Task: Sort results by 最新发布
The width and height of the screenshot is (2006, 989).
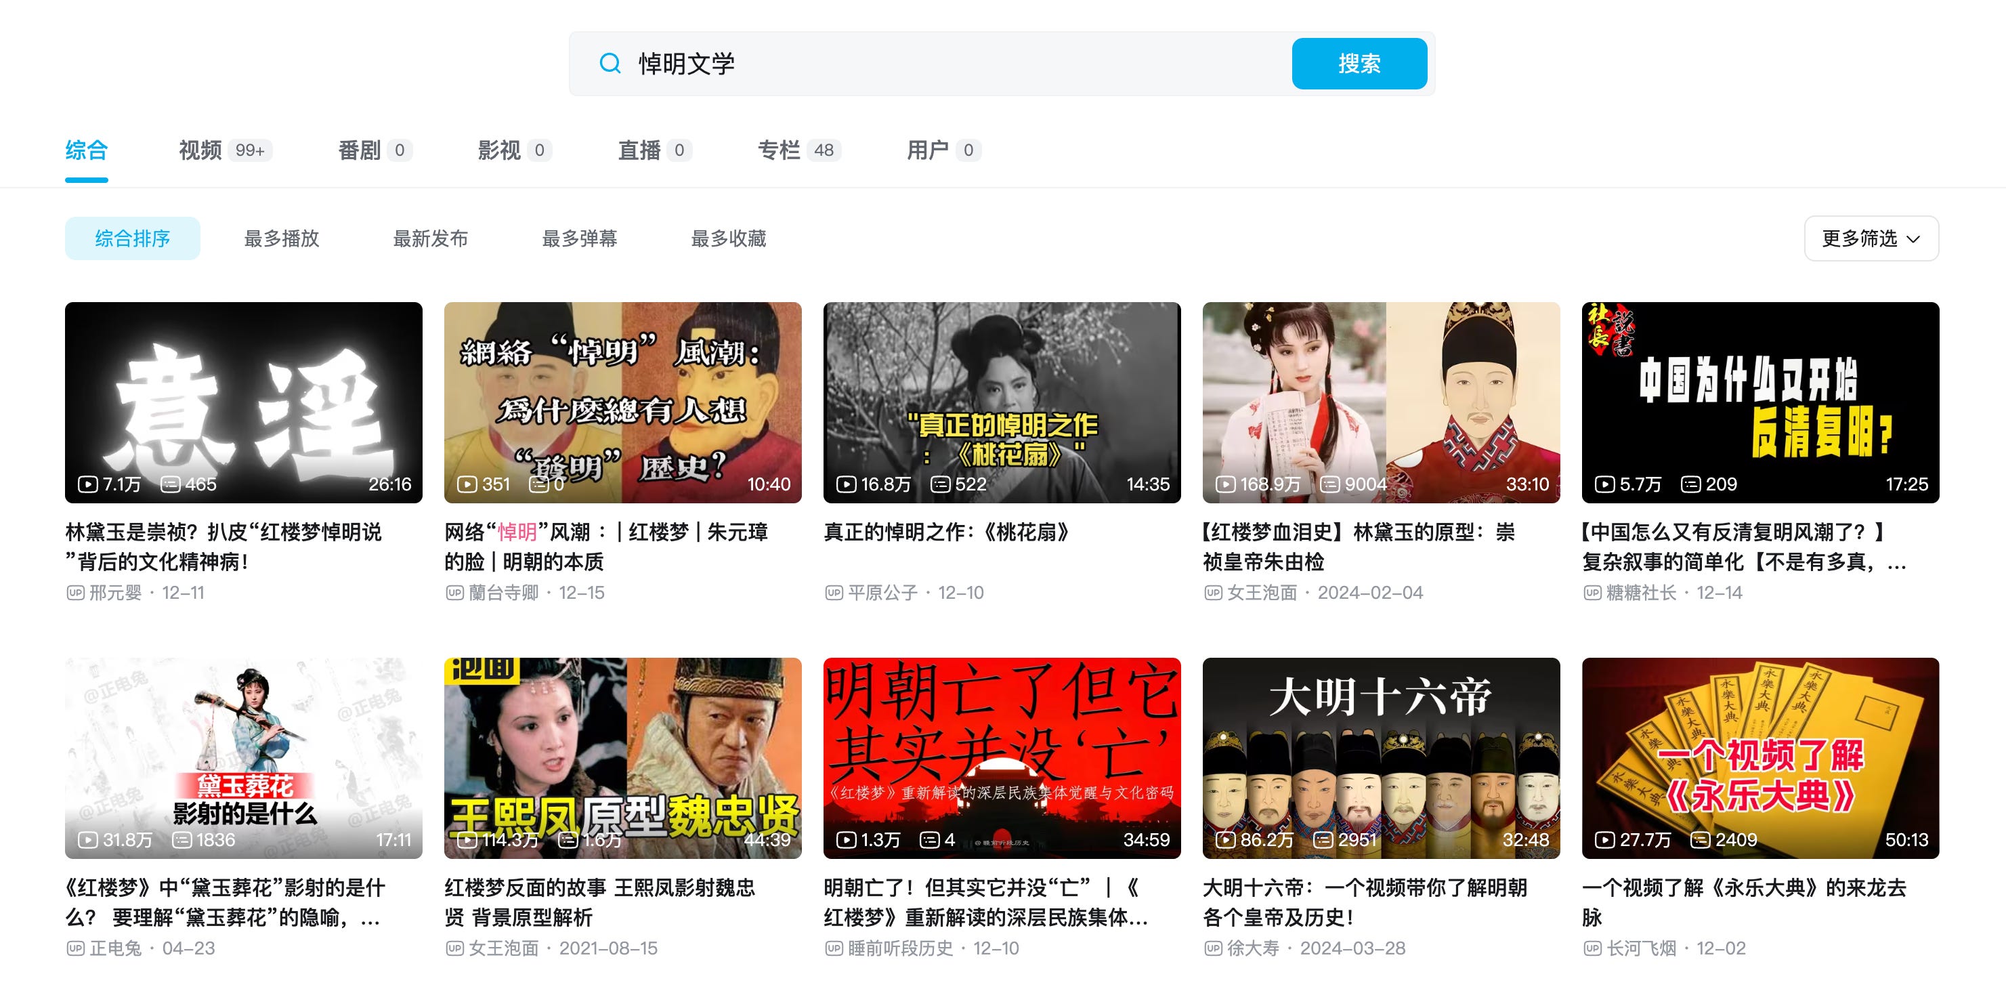Action: [x=430, y=238]
